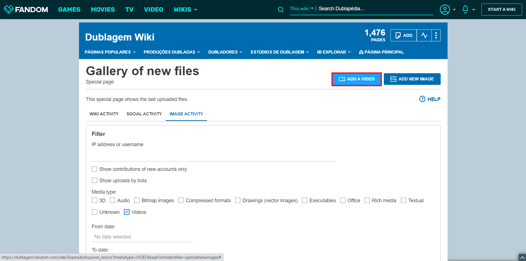Check Compressed formats media type
The image size is (526, 261).
pos(181,200)
